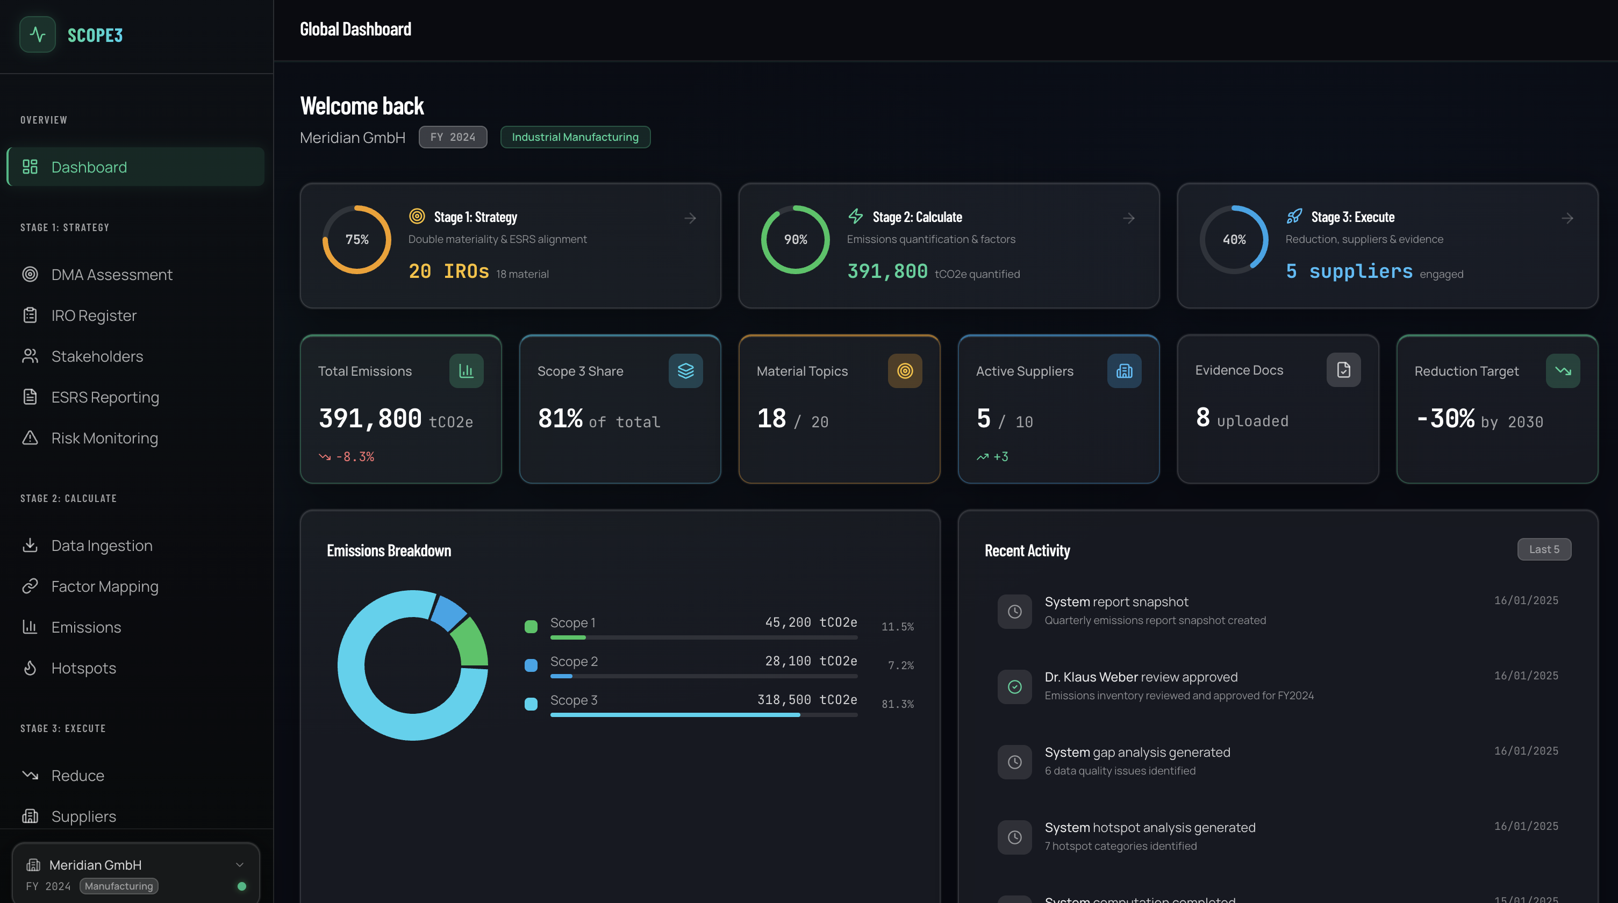Toggle the Scope 3 legend swatch

click(x=531, y=704)
